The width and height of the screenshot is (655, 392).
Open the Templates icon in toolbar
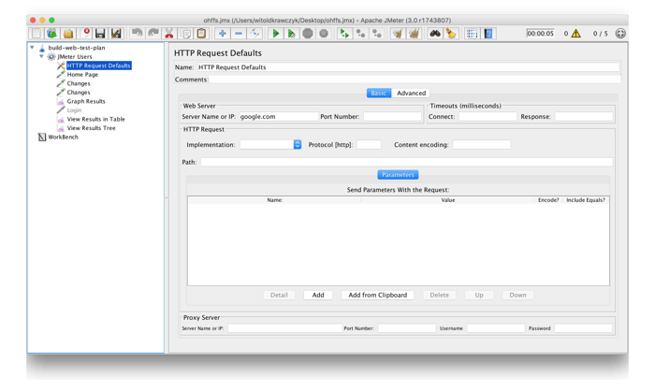tap(52, 34)
